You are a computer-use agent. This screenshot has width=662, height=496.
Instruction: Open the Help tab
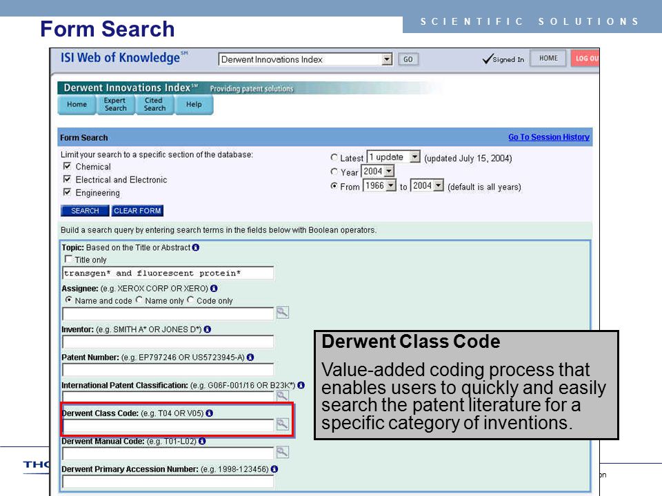194,105
